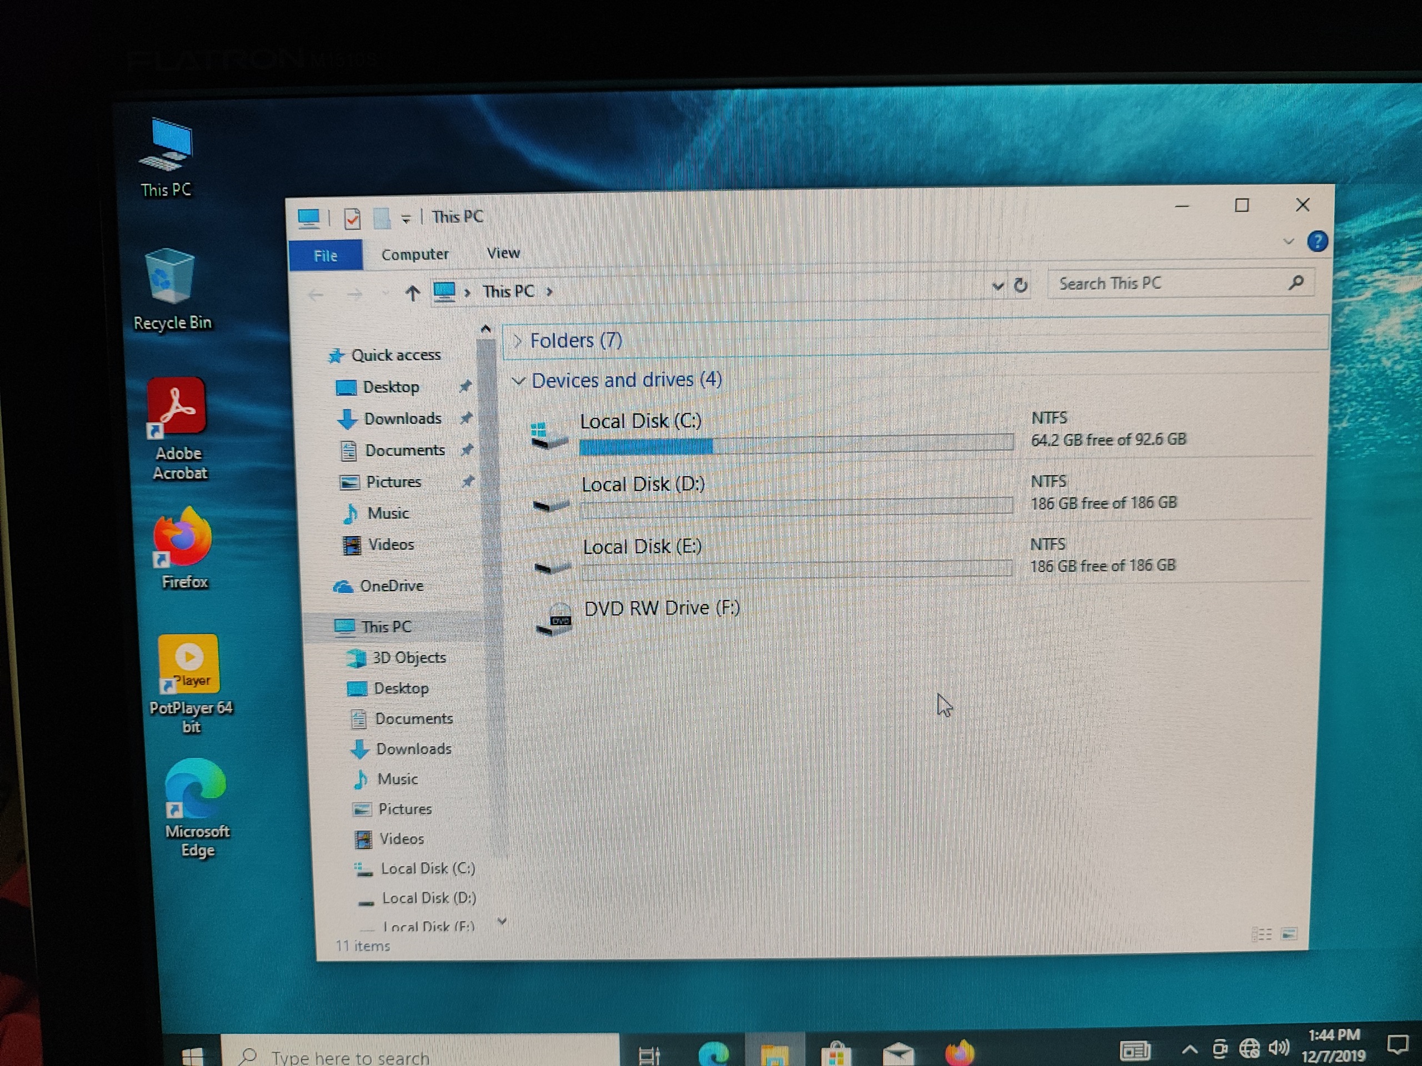The height and width of the screenshot is (1066, 1422).
Task: Open the Computer ribbon tab
Action: click(x=414, y=254)
